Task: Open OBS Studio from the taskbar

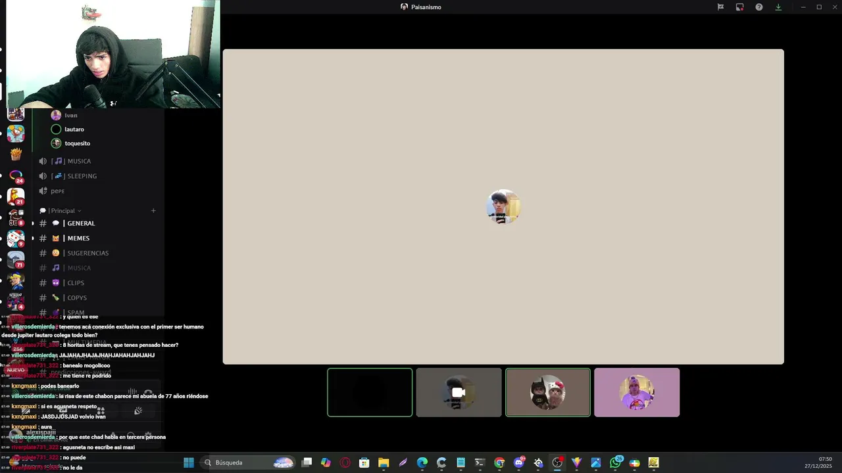Action: tap(557, 462)
